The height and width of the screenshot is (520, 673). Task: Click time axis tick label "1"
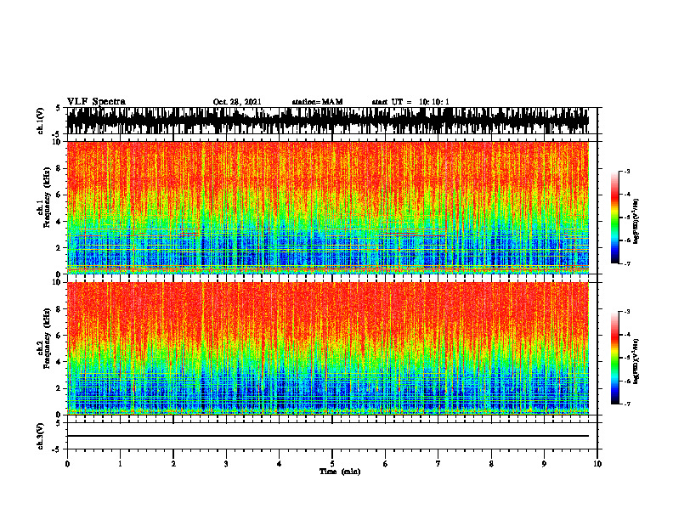[x=120, y=464]
